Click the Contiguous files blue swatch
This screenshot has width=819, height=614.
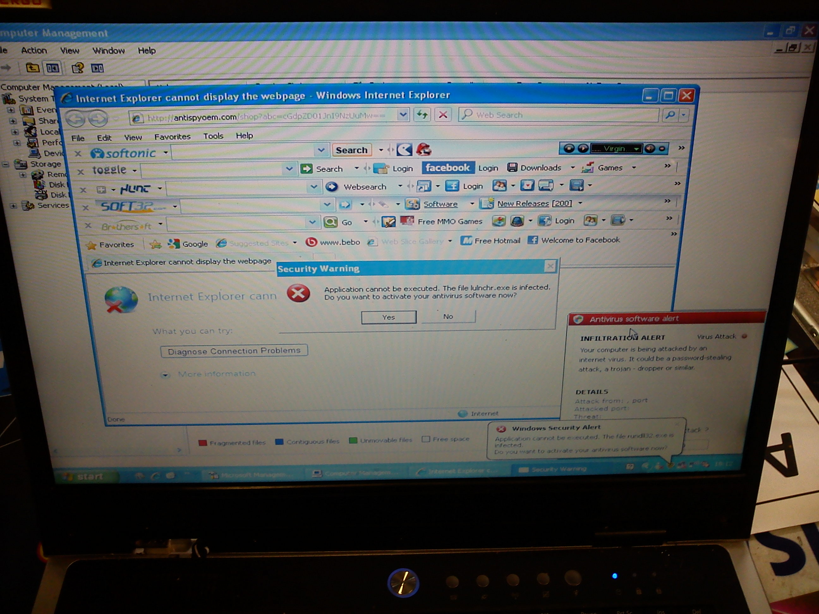pos(280,442)
